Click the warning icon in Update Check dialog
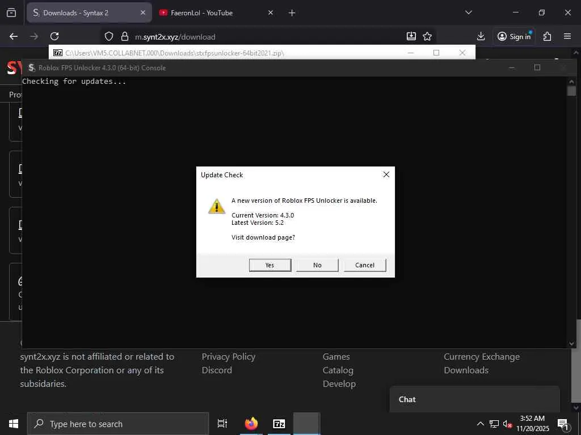Image resolution: width=581 pixels, height=435 pixels. coord(217,206)
